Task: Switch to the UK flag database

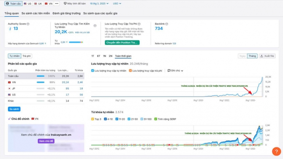Action: (38, 4)
